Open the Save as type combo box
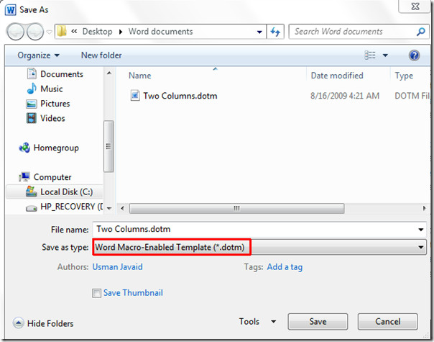 (x=259, y=247)
